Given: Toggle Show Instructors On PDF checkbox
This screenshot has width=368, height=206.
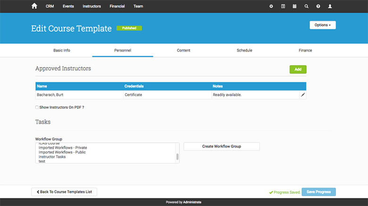Looking at the screenshot, I should point(37,107).
